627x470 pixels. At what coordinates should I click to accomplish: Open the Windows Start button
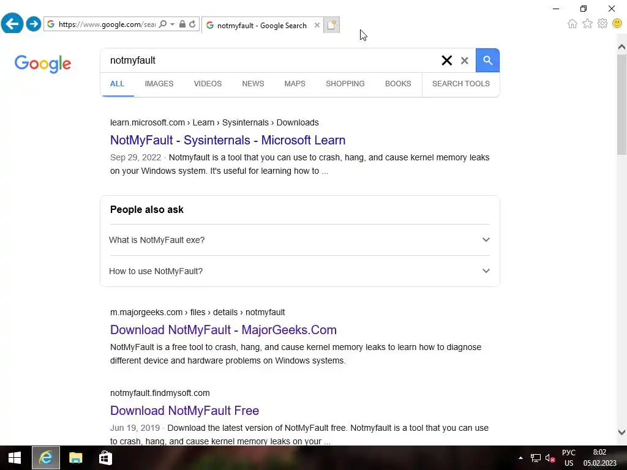point(15,458)
